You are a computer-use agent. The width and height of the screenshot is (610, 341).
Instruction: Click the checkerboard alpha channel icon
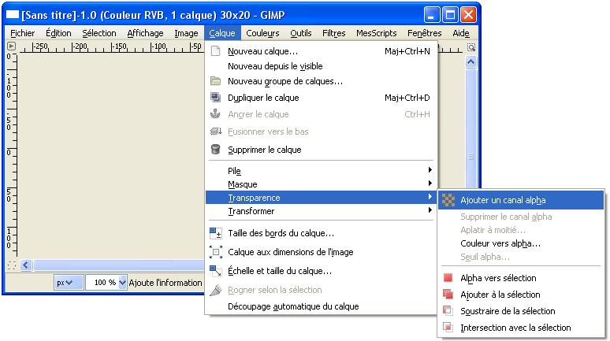[x=448, y=200]
